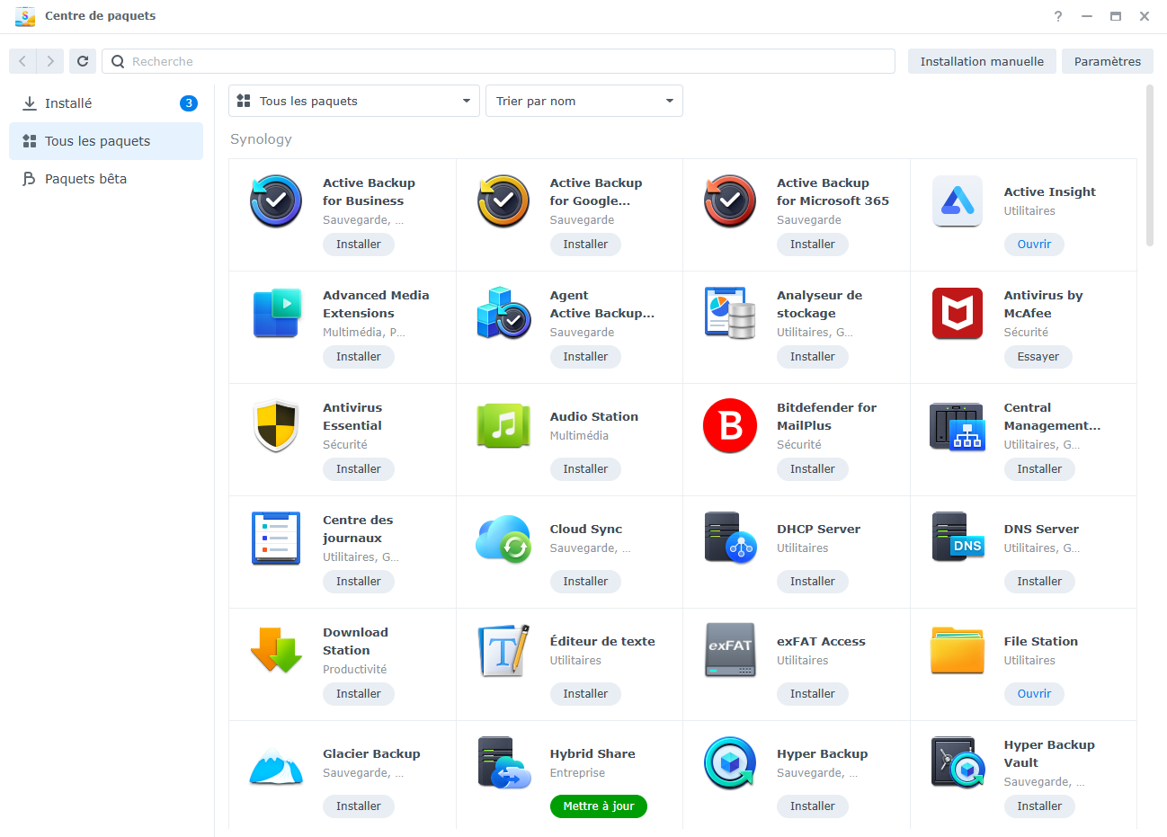Viewport: 1167px width, 837px height.
Task: Click Mettre à jour for Hybrid Share
Action: pos(598,806)
